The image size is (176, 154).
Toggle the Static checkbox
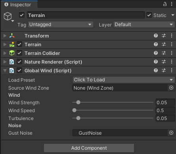click(149, 15)
